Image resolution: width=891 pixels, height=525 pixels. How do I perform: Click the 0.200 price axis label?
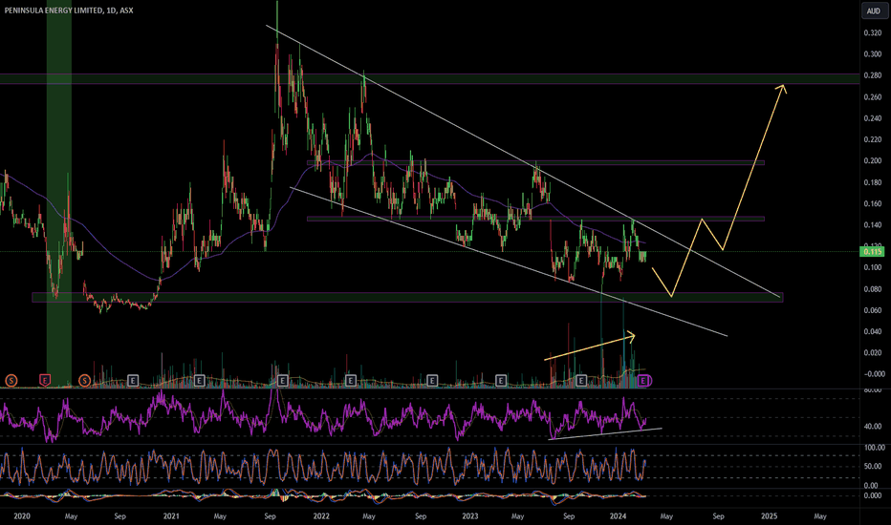pos(873,161)
